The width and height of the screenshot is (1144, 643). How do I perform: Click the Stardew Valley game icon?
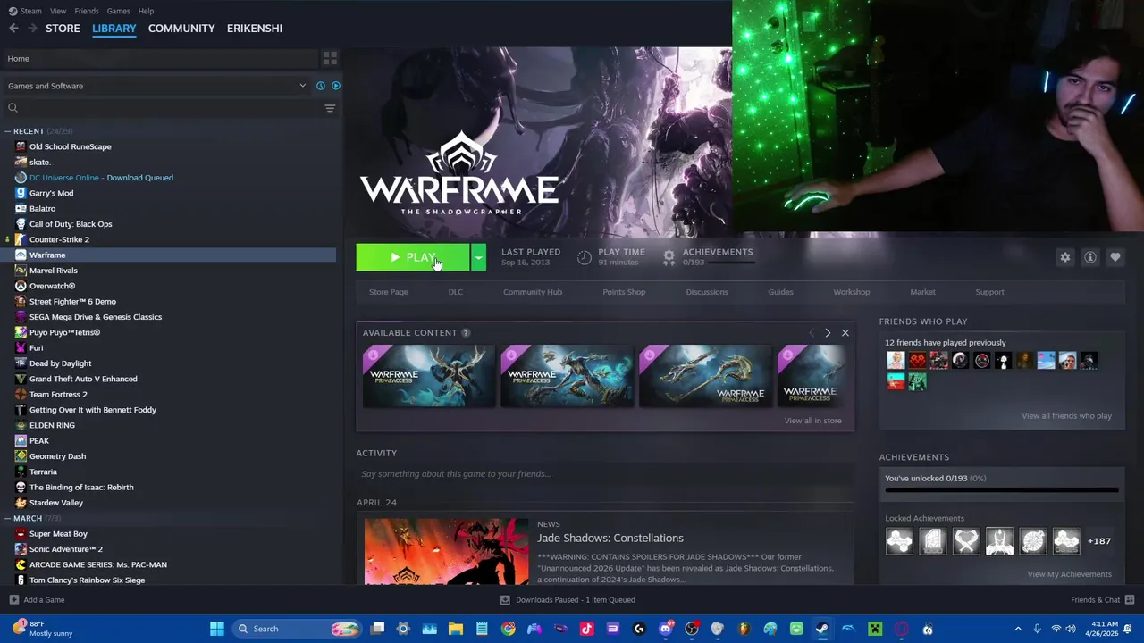tap(21, 503)
